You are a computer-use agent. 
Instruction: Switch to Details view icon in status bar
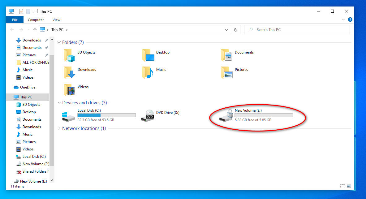[x=342, y=186]
